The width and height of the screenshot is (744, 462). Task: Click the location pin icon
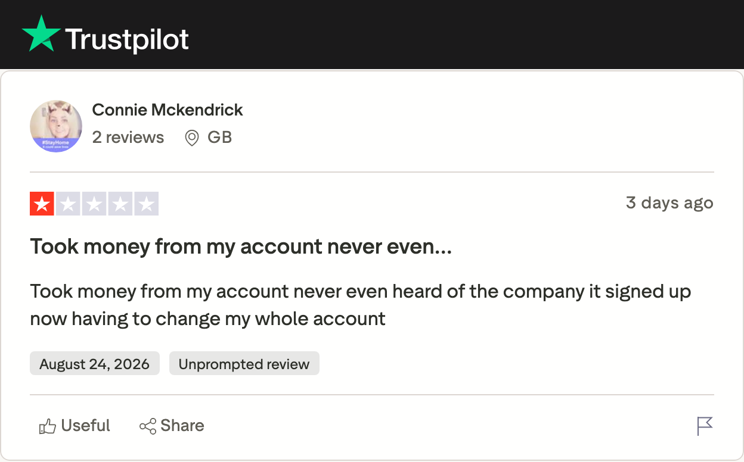pos(191,138)
